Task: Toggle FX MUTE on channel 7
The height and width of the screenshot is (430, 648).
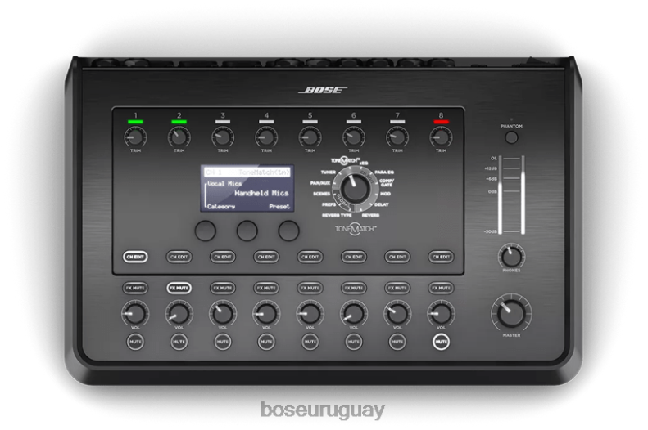Action: [397, 288]
